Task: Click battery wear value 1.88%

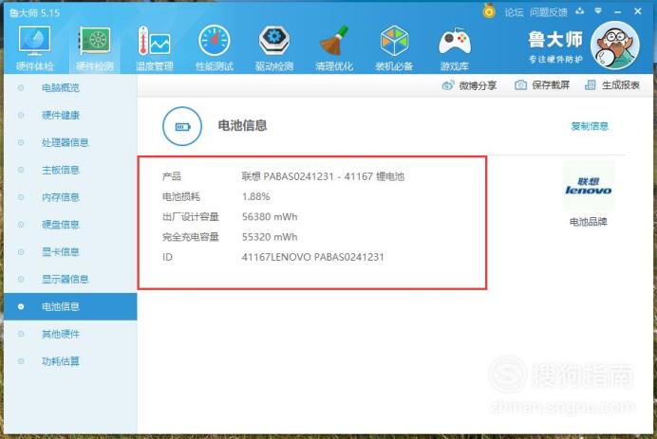Action: click(x=256, y=196)
